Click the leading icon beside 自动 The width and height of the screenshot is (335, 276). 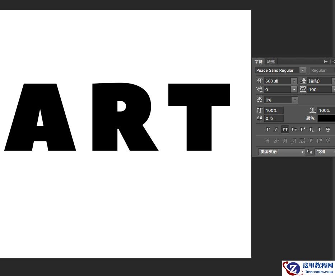303,81
